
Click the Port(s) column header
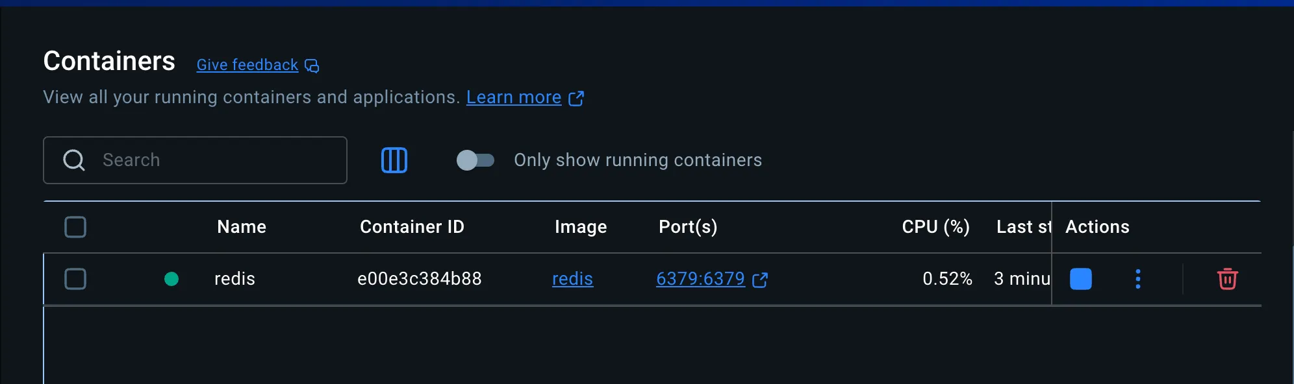688,227
